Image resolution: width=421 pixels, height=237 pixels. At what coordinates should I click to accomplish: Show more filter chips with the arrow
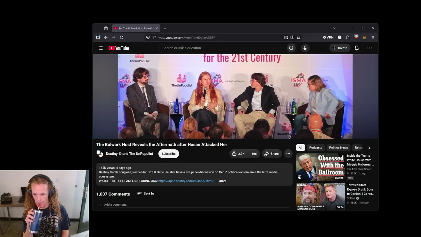(x=369, y=148)
